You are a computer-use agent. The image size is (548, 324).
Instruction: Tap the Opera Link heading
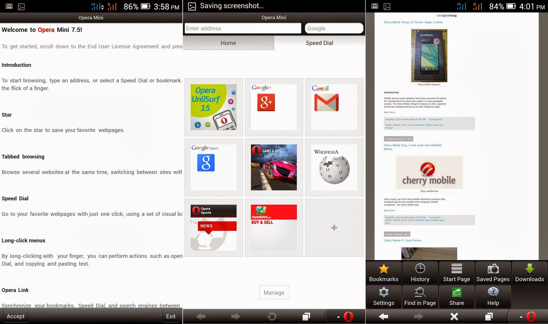point(15,290)
